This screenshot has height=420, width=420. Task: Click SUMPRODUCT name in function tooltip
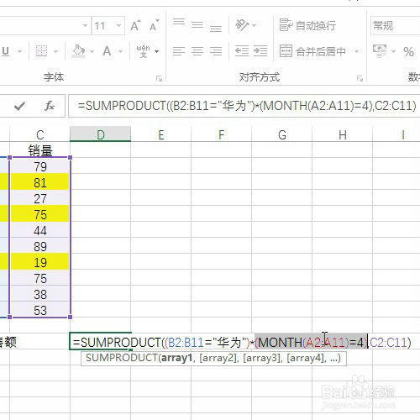122,358
